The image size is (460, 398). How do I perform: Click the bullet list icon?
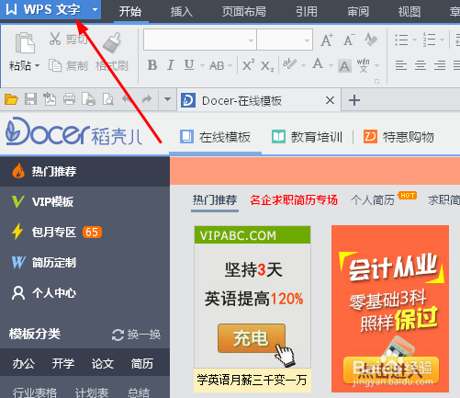click(x=401, y=40)
